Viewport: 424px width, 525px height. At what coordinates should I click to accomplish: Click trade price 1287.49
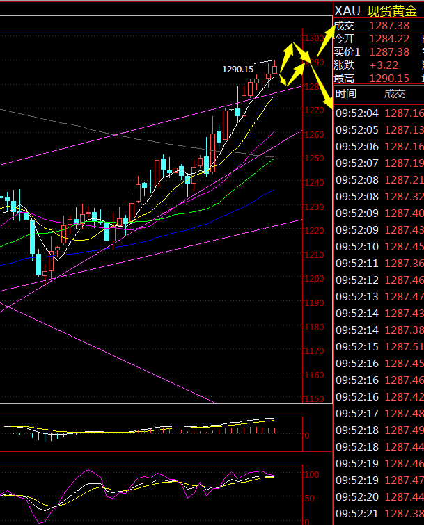[x=405, y=430]
